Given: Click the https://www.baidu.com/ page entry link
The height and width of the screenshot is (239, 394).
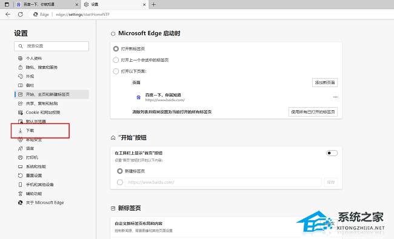Looking at the screenshot, I should [x=165, y=100].
